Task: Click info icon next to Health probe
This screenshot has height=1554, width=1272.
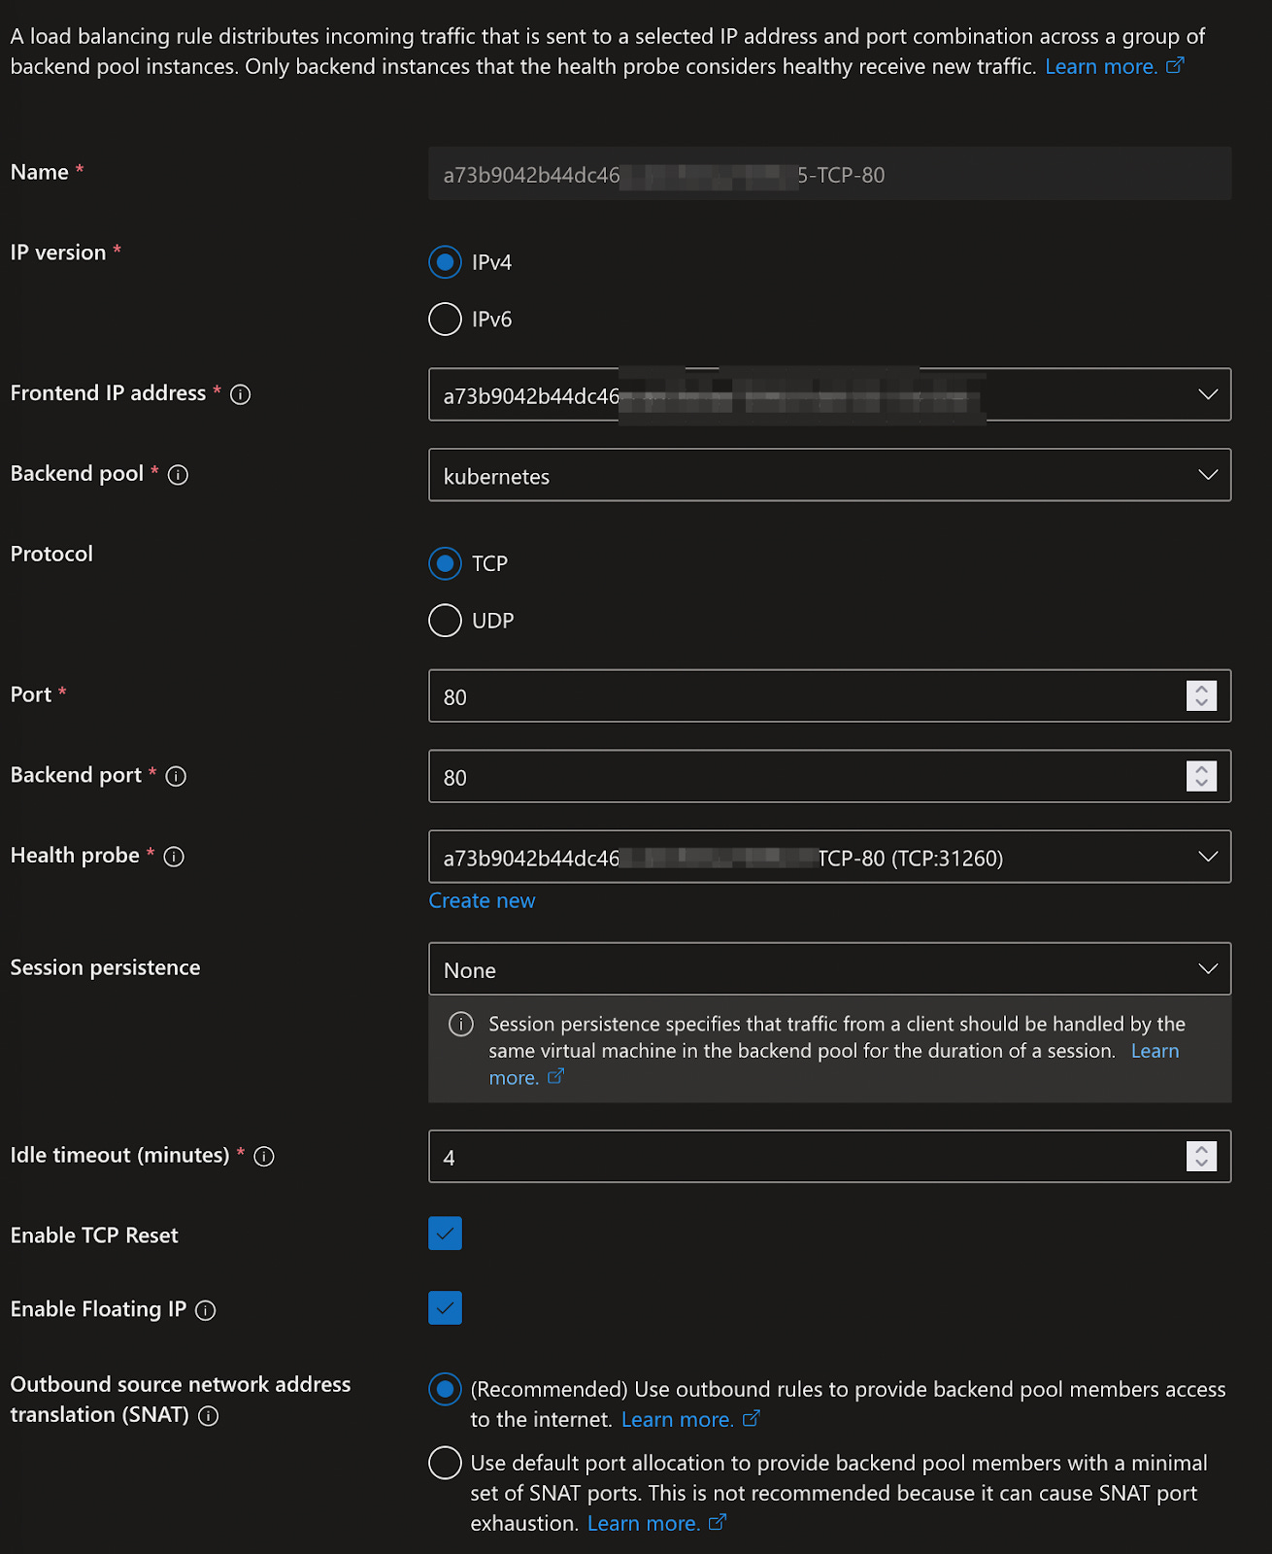Action: point(174,857)
